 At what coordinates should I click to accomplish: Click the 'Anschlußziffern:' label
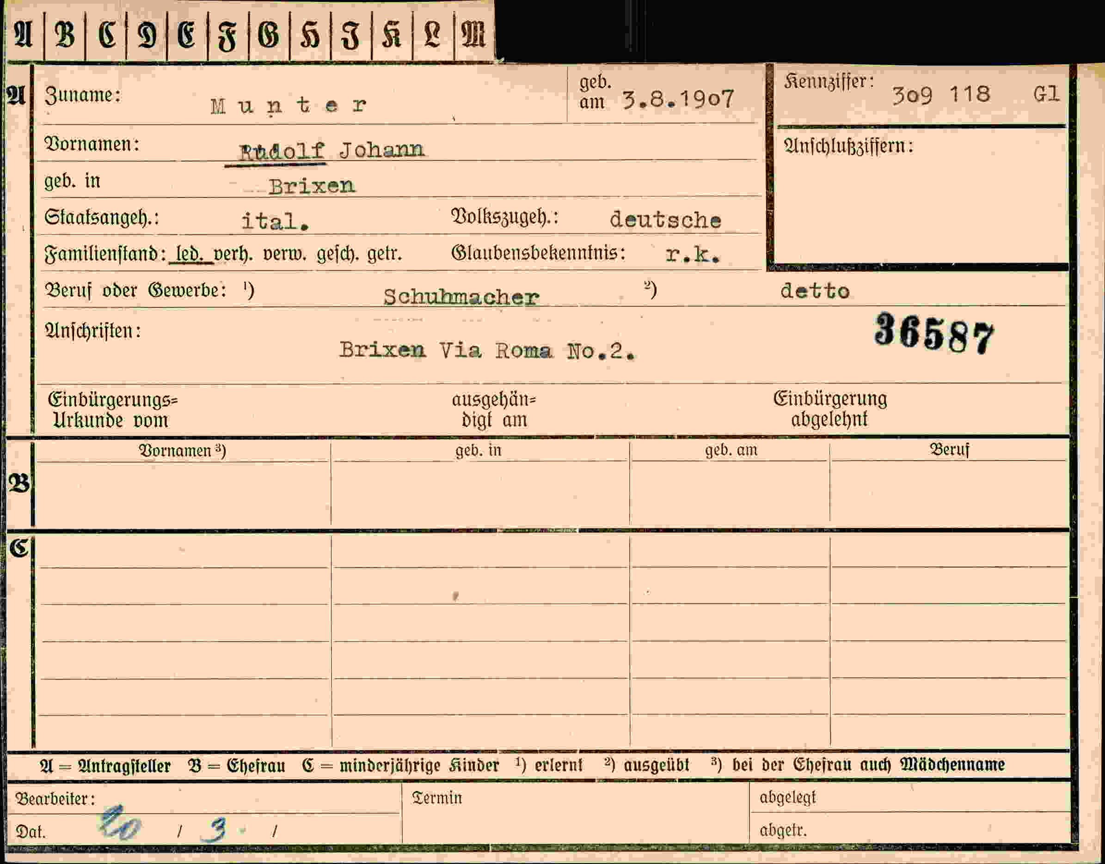tap(848, 146)
